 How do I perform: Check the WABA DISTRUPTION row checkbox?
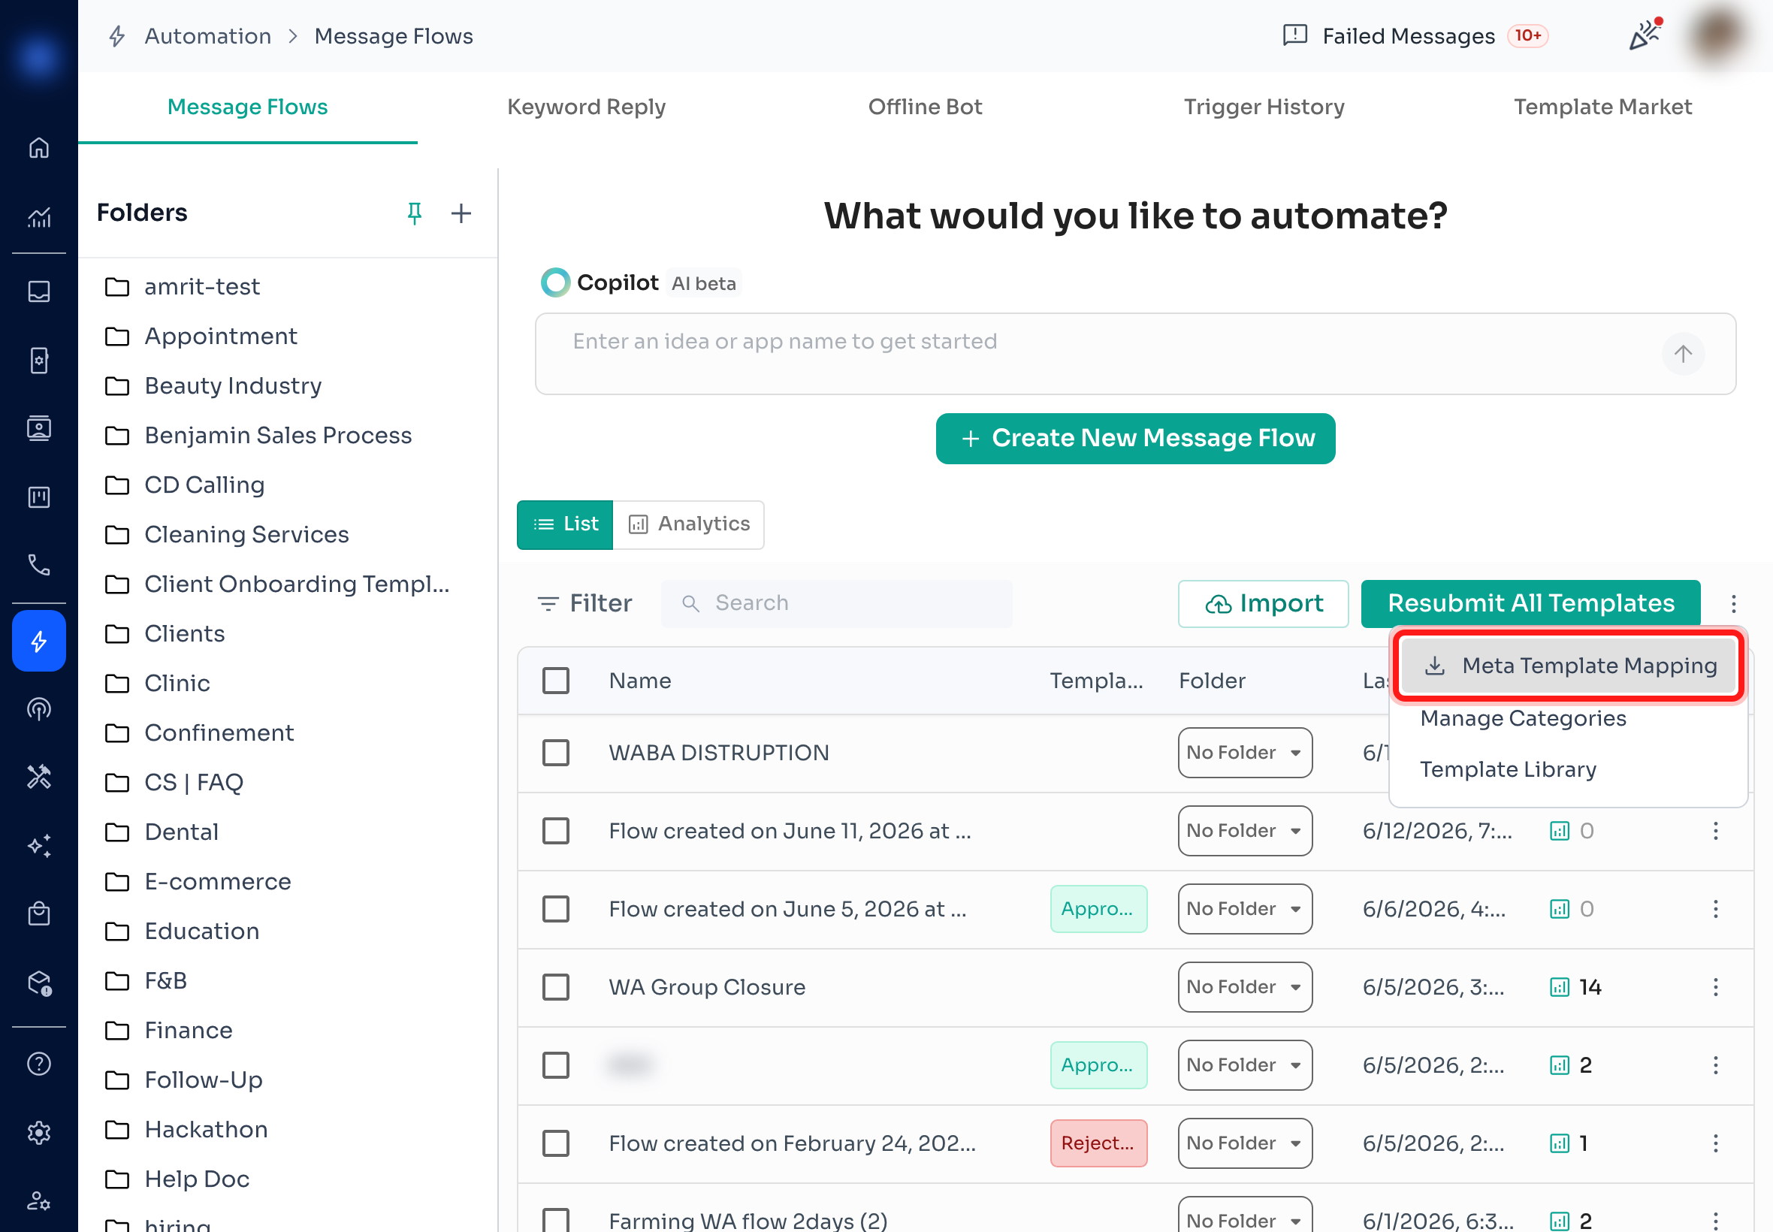click(556, 753)
